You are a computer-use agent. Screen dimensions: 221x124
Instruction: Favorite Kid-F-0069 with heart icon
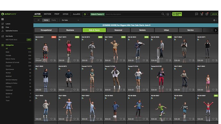click(52, 90)
